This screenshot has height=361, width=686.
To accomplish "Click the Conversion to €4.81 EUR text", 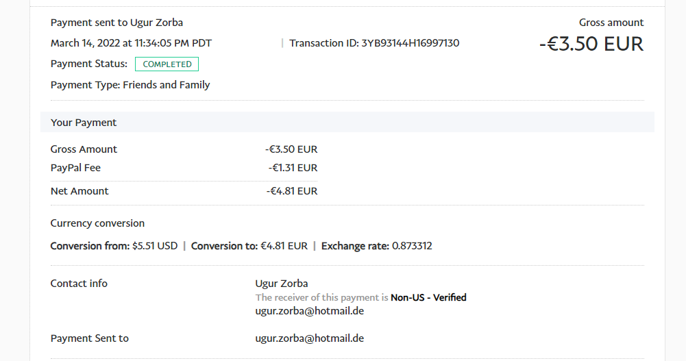I will click(x=249, y=246).
